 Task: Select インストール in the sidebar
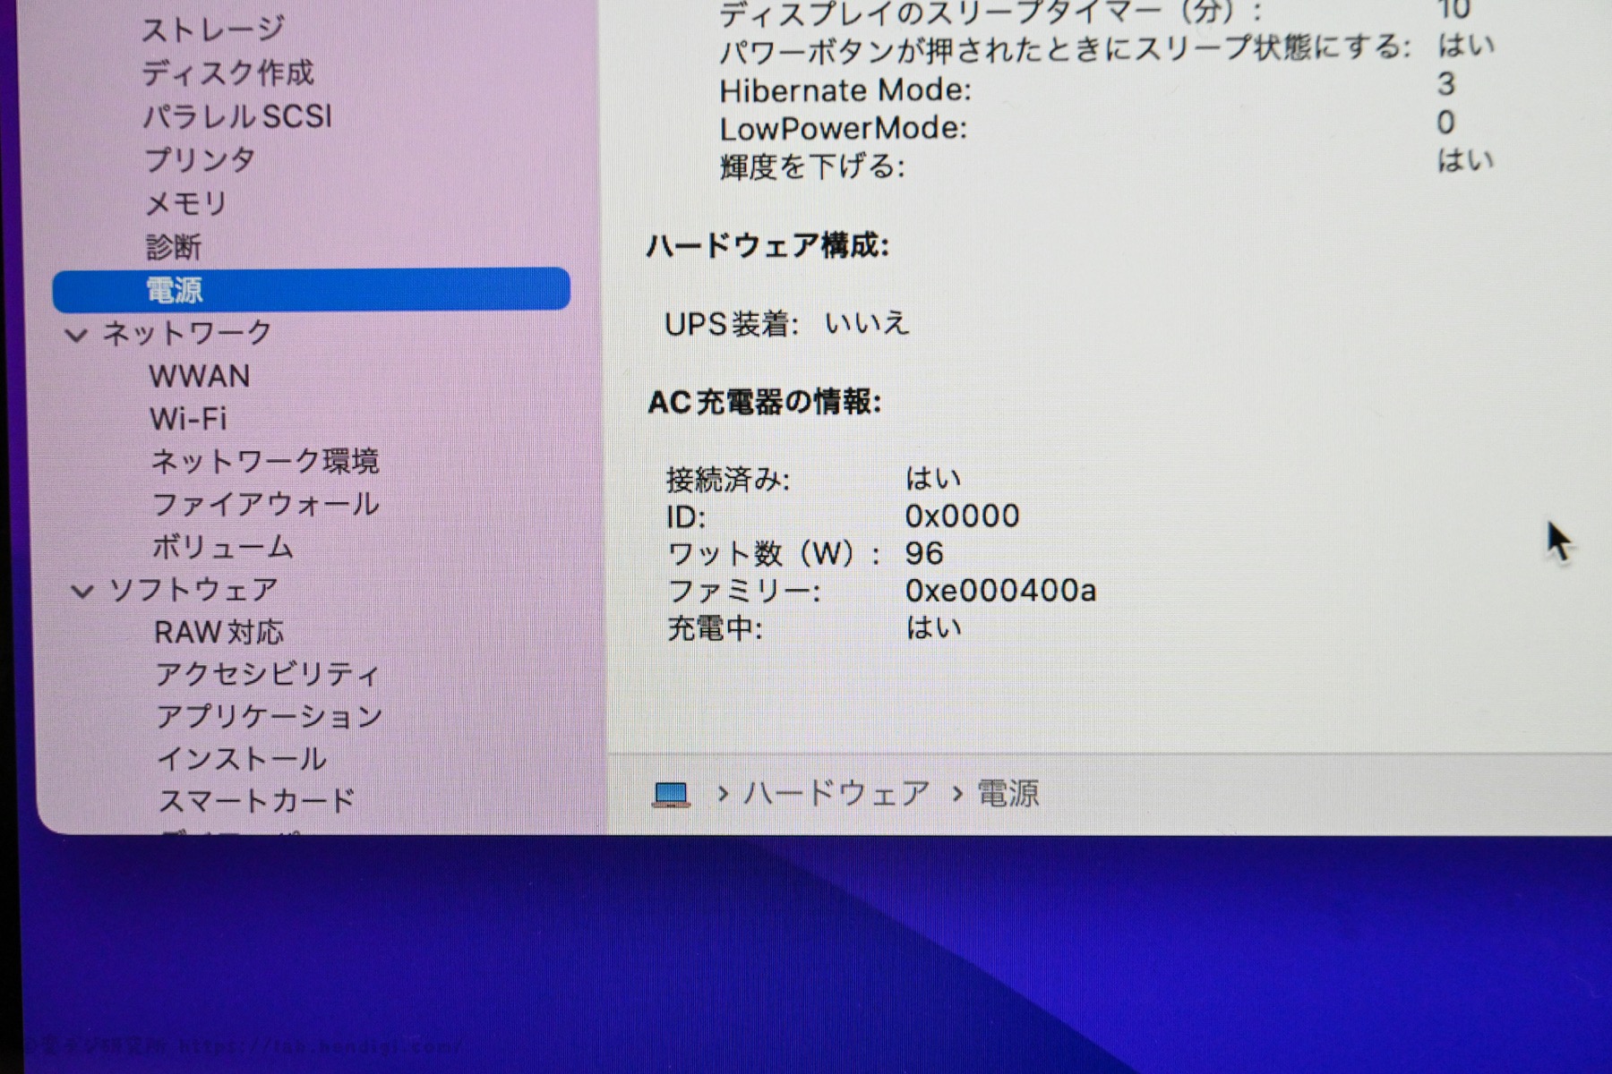242,760
